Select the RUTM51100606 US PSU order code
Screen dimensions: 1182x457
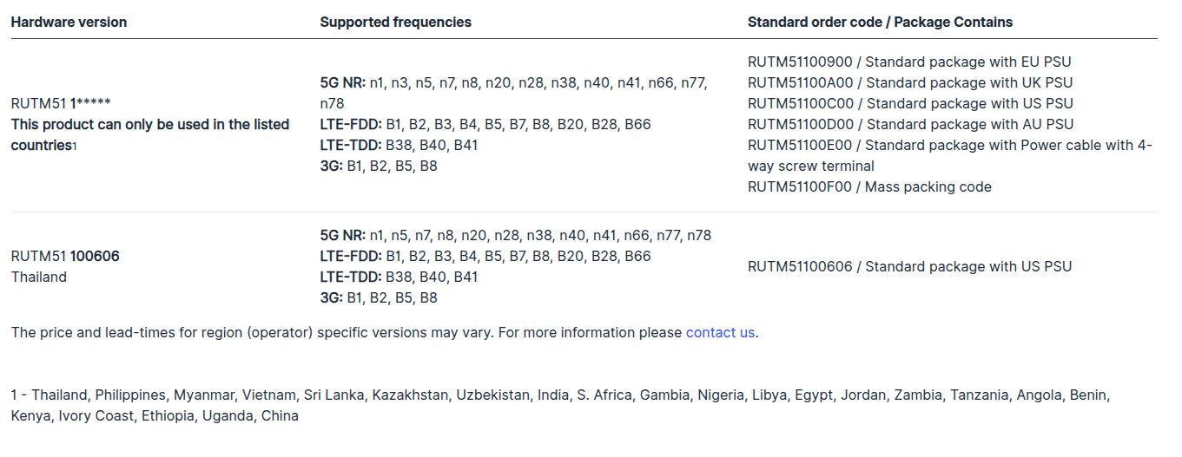click(x=909, y=266)
